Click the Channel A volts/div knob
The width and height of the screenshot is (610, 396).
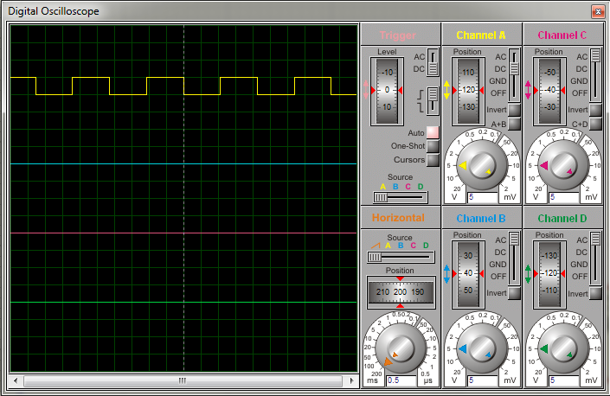[x=482, y=165]
